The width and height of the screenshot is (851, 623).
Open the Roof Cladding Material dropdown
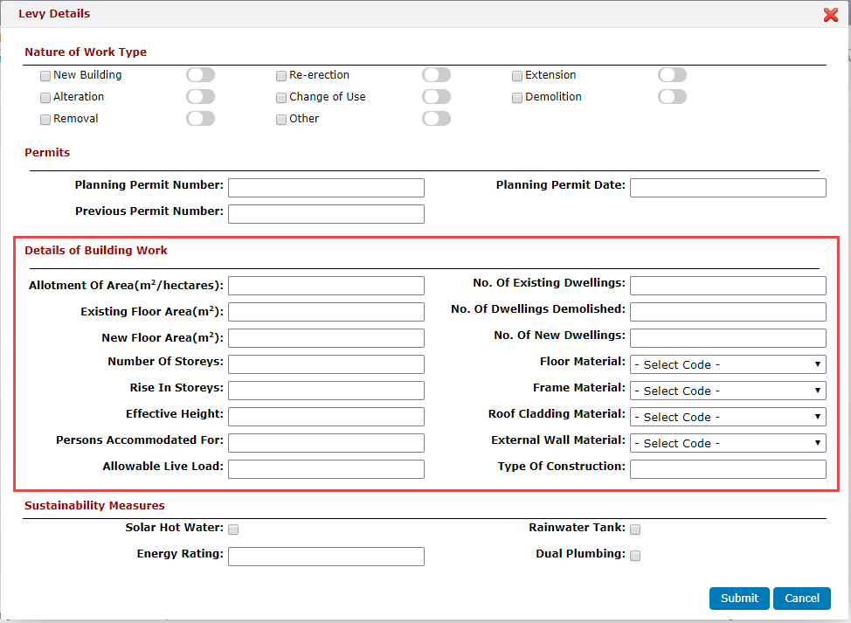pos(728,417)
